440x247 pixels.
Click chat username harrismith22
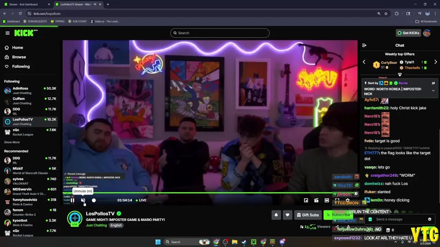pyautogui.click(x=376, y=108)
